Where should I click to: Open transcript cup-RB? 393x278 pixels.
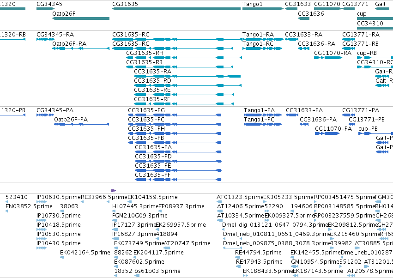(x=375, y=58)
